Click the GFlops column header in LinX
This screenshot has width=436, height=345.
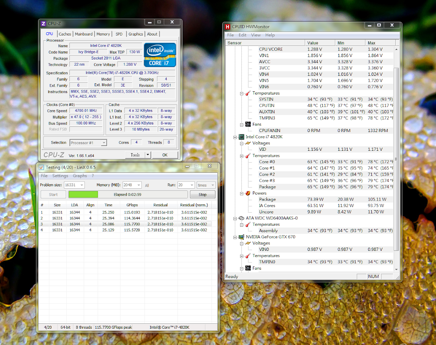(132, 205)
